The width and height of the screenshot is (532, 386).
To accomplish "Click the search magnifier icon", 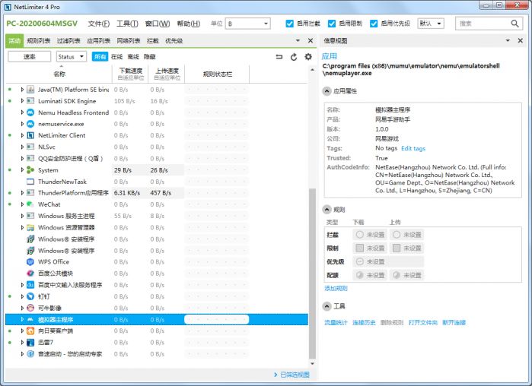I will click(514, 24).
